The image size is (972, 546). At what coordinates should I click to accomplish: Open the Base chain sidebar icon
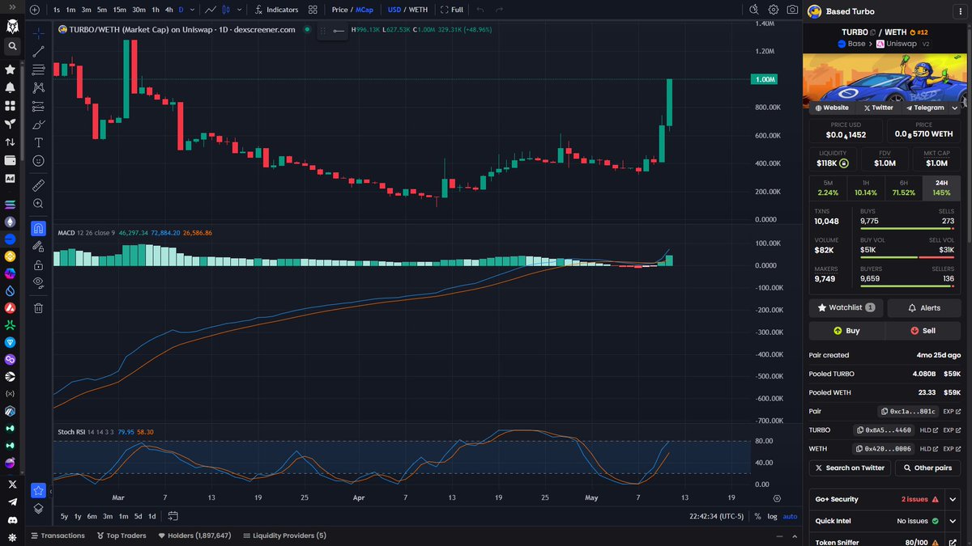[11, 239]
